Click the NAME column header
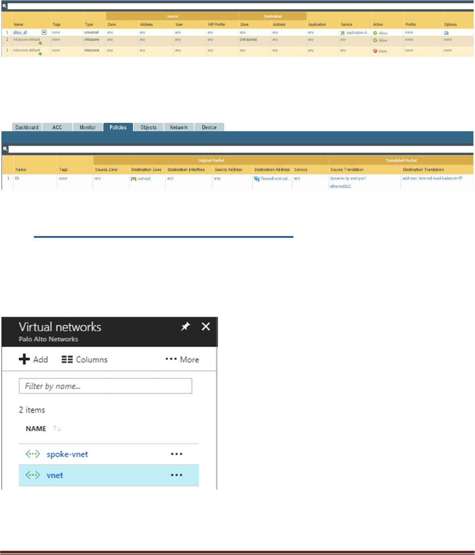 coord(36,428)
